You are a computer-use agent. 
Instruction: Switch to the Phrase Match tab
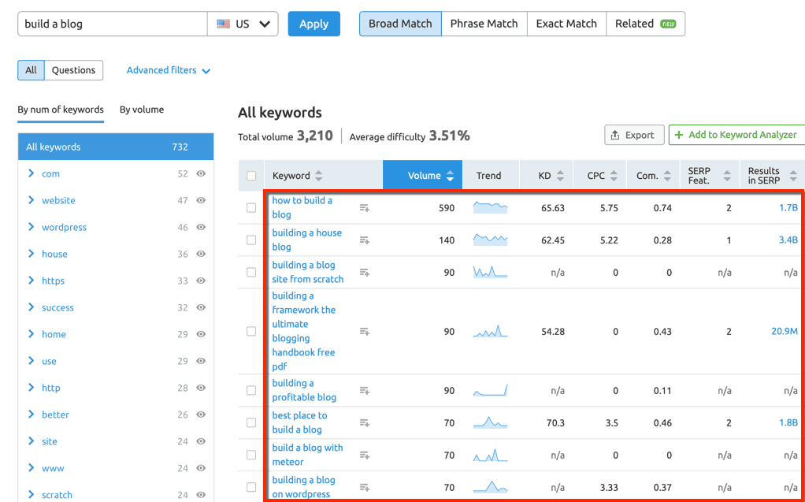coord(484,24)
